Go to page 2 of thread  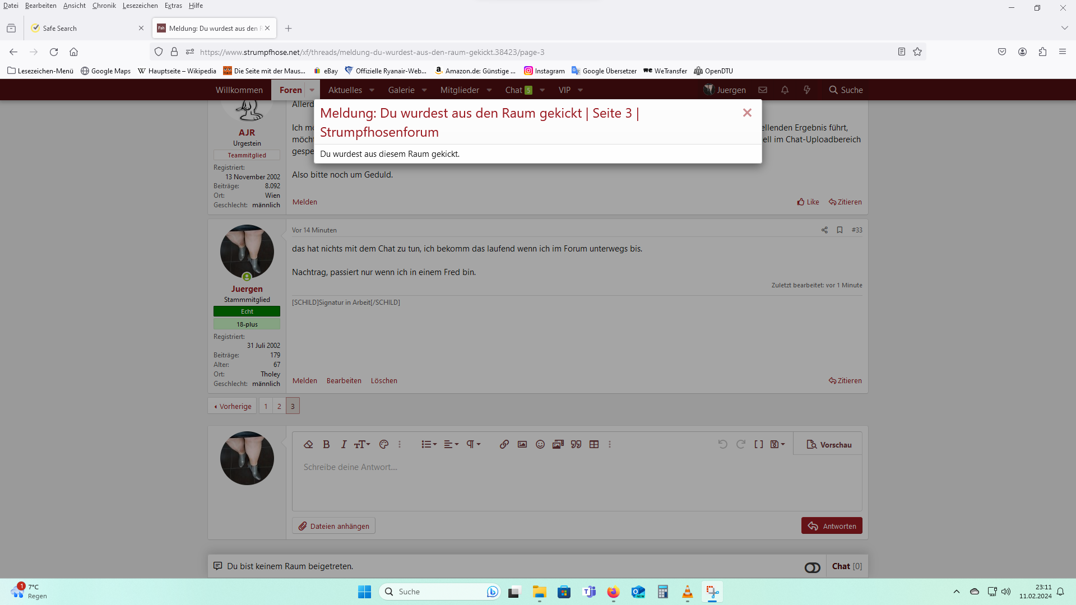[x=279, y=406]
